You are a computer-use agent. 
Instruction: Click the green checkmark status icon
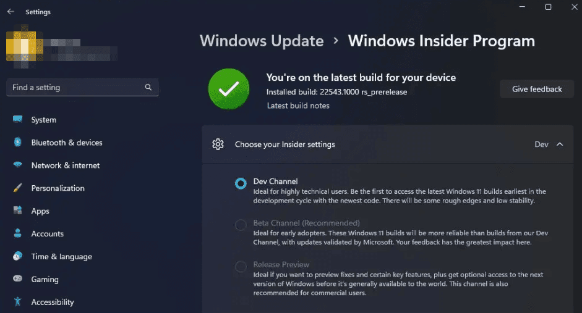click(x=229, y=89)
